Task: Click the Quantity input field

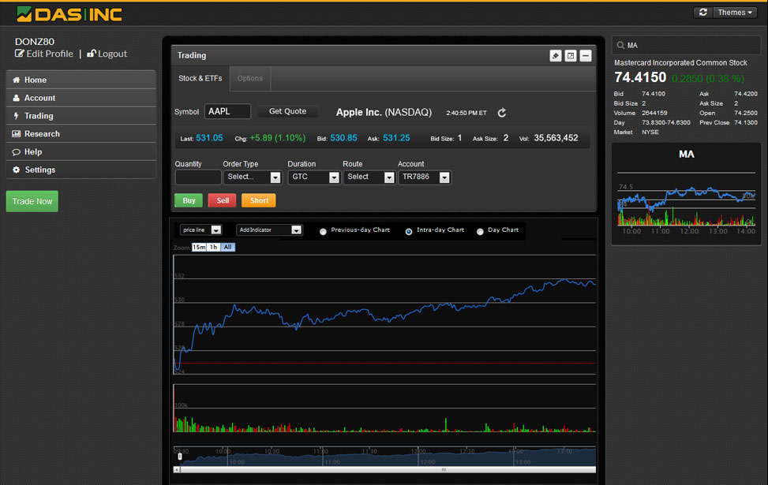Action: [198, 177]
